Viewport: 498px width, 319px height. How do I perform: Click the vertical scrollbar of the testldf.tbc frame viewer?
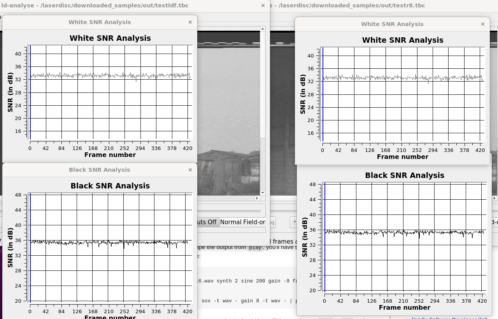coord(263,111)
